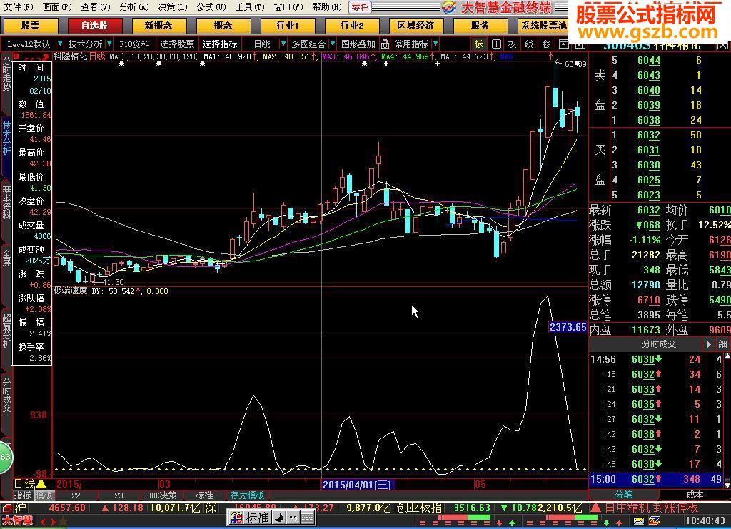
Task: Click the mail envelope icon
Action: pos(639,520)
